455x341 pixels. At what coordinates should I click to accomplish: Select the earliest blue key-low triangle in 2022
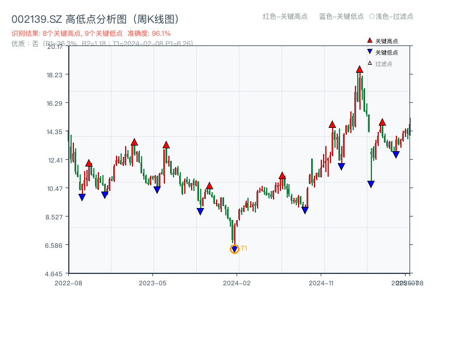[82, 197]
